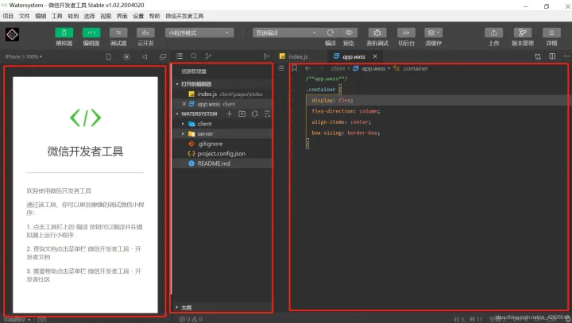Viewport: 572px width, 323px height.
Task: Click the upload icon
Action: pyautogui.click(x=493, y=33)
